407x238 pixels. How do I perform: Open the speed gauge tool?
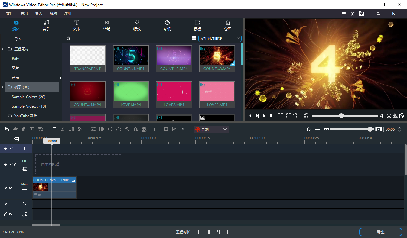[119, 129]
